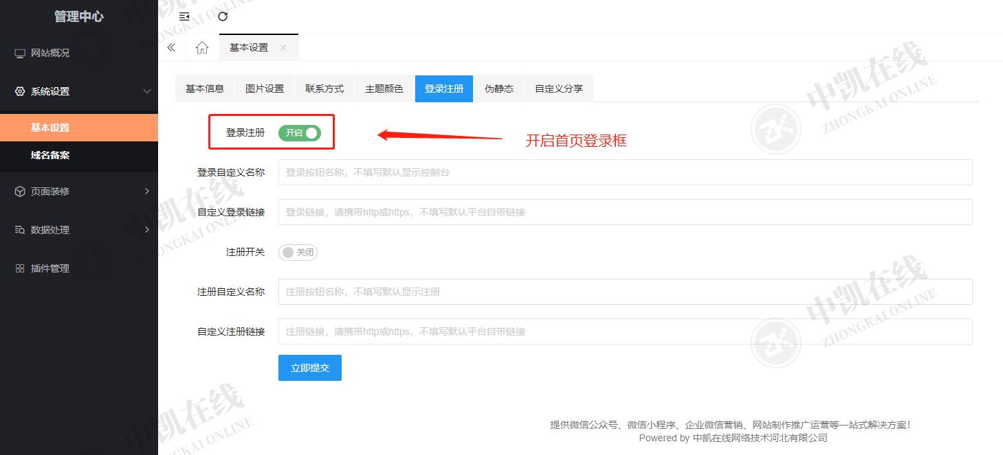Focus the 自定义注册链接 input field
The height and width of the screenshot is (455, 1003).
(x=626, y=331)
